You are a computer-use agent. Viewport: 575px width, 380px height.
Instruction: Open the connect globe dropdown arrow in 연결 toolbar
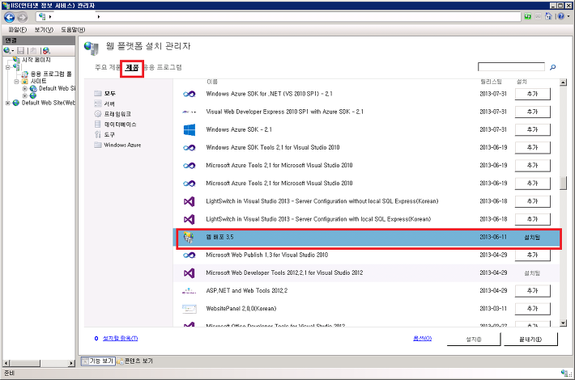[12, 51]
